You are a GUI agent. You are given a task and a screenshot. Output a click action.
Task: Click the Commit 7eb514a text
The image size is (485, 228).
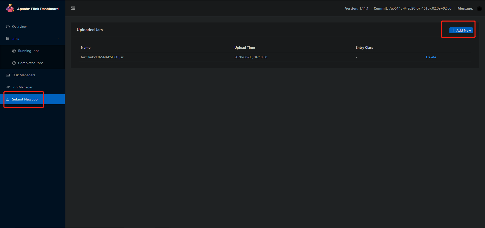click(413, 8)
